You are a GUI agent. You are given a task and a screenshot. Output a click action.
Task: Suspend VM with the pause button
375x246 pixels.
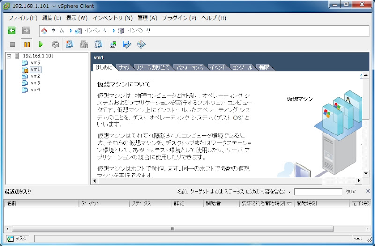coord(27,45)
